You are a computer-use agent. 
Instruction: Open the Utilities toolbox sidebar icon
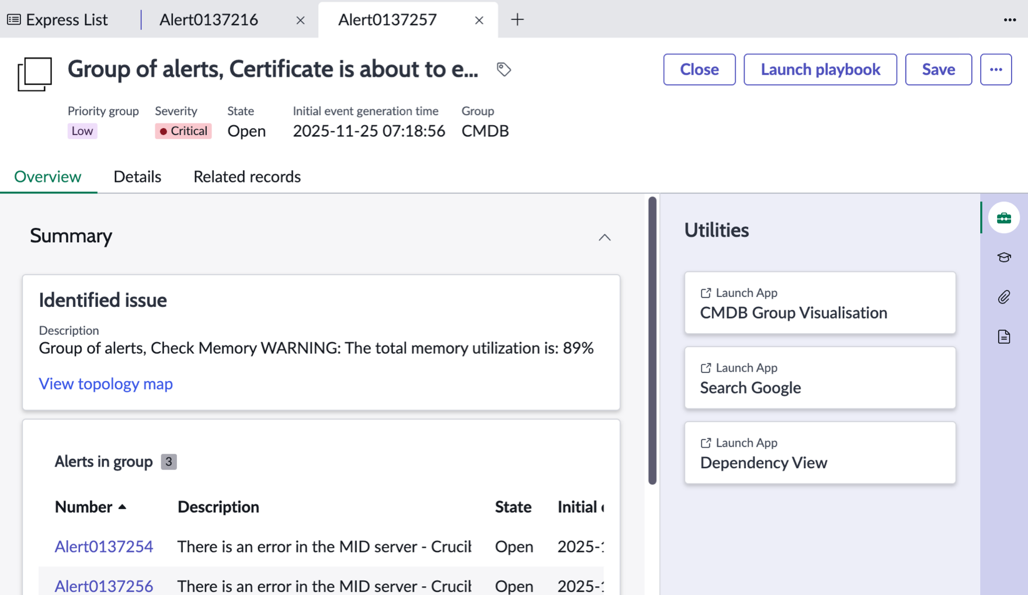(1004, 218)
